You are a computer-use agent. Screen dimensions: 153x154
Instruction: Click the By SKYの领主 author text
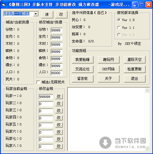[129, 44]
